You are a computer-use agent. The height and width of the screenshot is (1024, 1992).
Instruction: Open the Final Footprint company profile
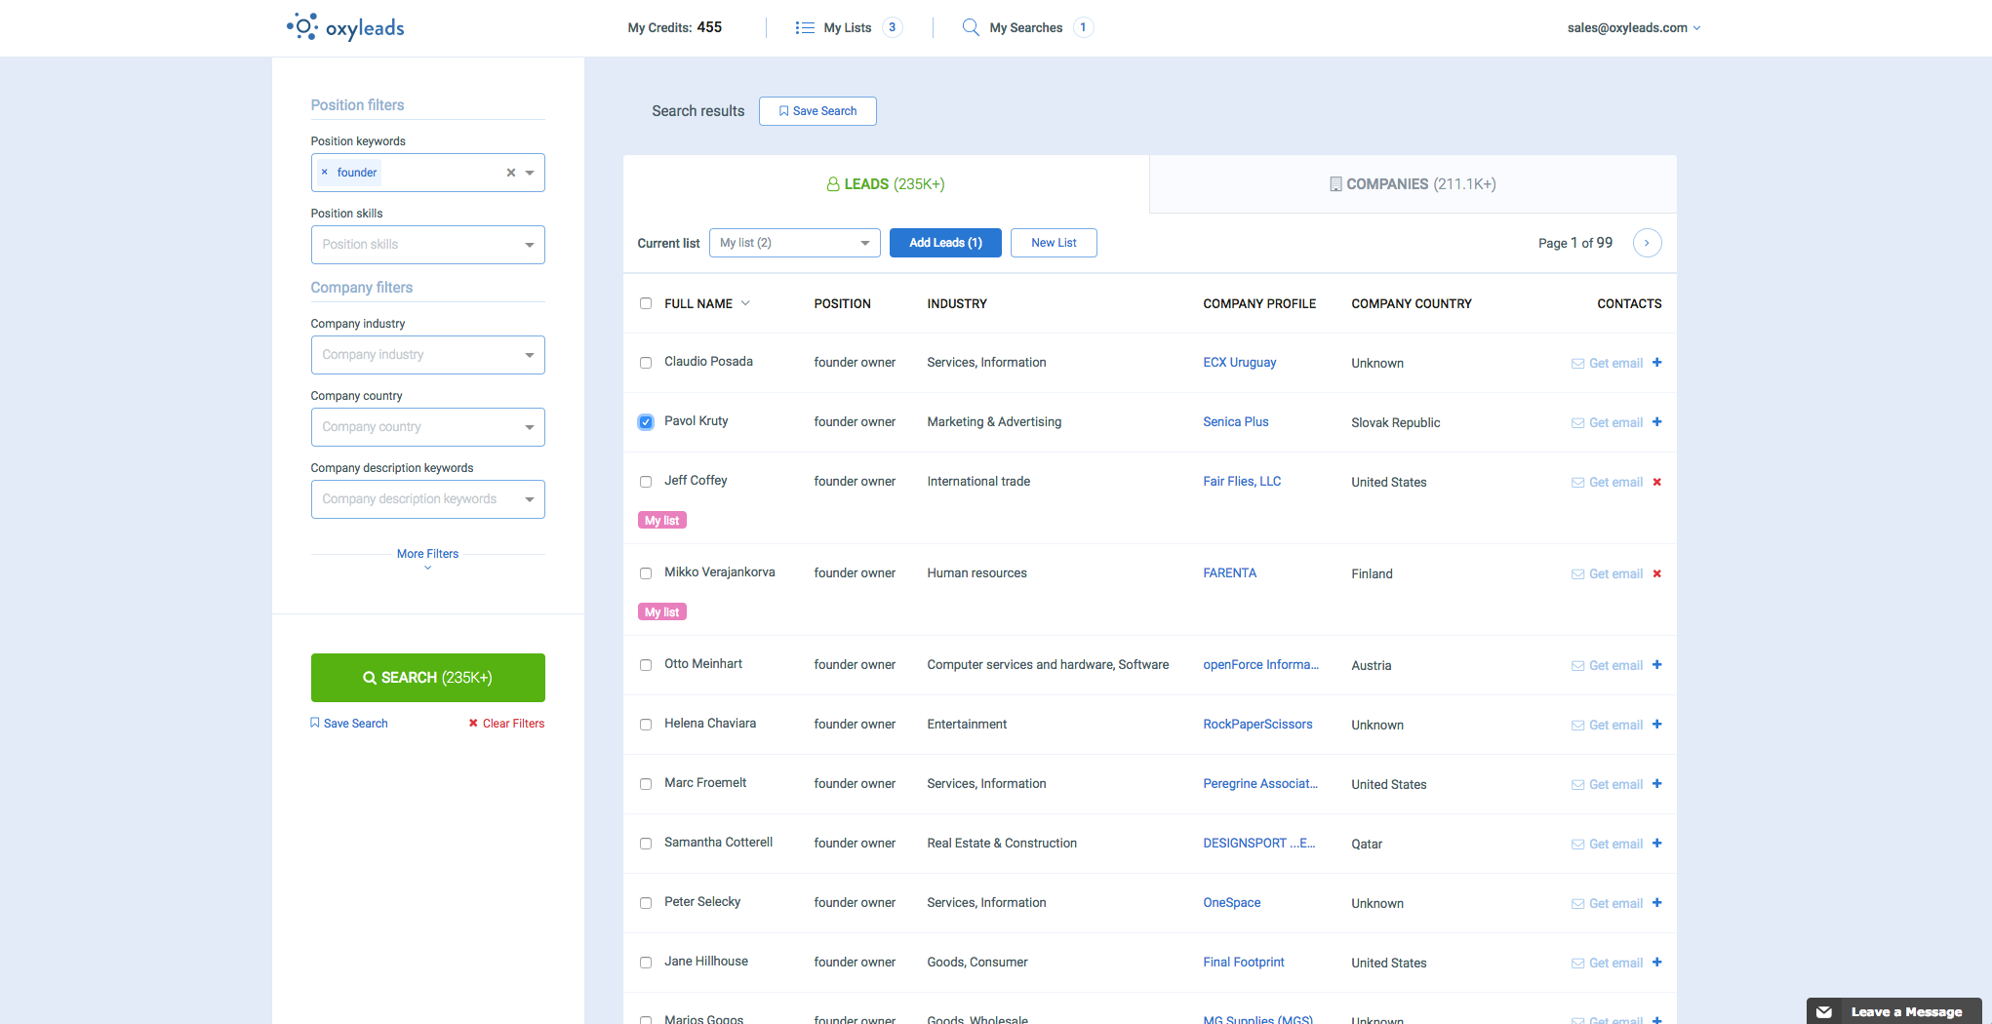[1243, 963]
